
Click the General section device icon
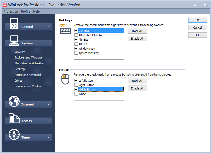pos(14,24)
